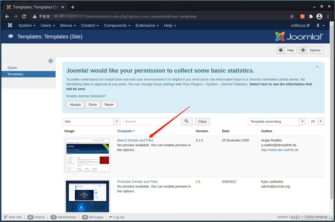Open a new browser tab with plus

pyautogui.click(x=73, y=7)
